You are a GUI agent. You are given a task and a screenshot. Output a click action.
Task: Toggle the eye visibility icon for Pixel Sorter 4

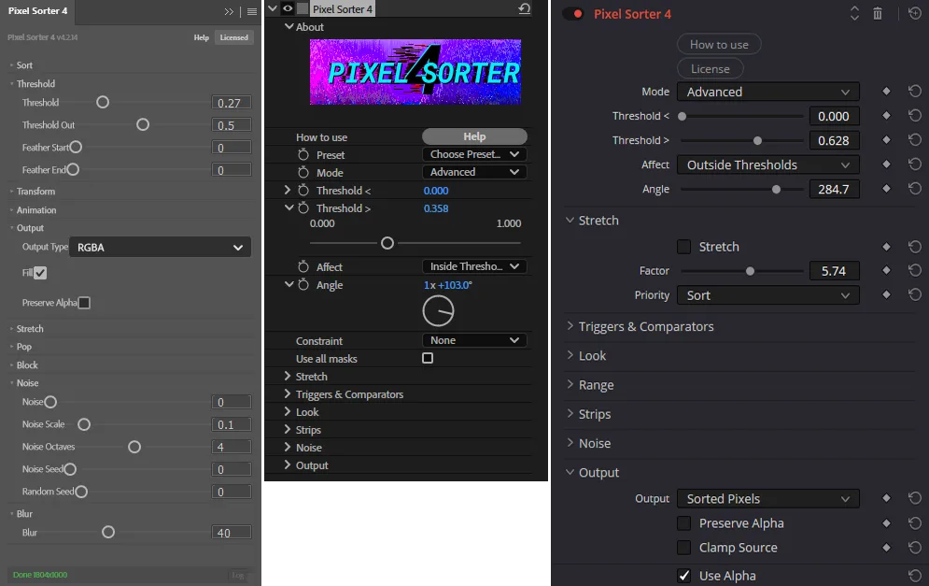click(288, 8)
